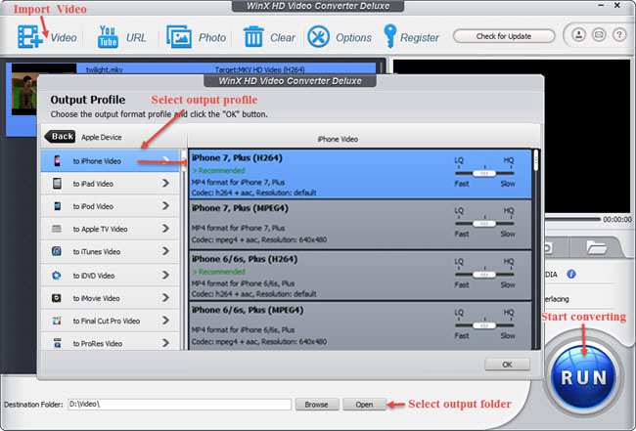Select 'iPhone 6/6s, Plus (H264)' profile
Image resolution: width=636 pixels, height=431 pixels.
pyautogui.click(x=360, y=276)
